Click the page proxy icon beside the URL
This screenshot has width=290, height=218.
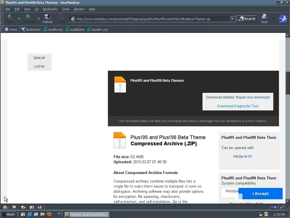(x=73, y=19)
